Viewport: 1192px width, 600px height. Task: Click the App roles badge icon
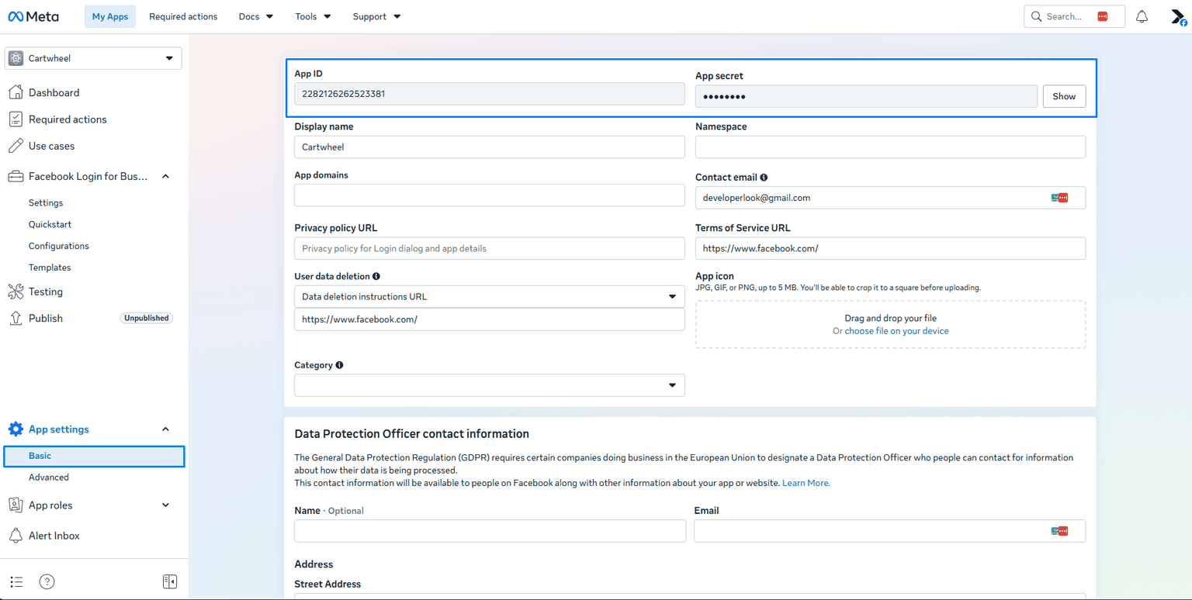point(16,505)
